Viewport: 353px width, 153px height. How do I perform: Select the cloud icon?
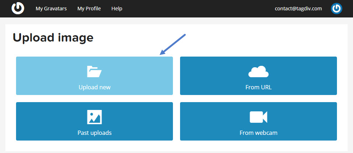pyautogui.click(x=259, y=72)
